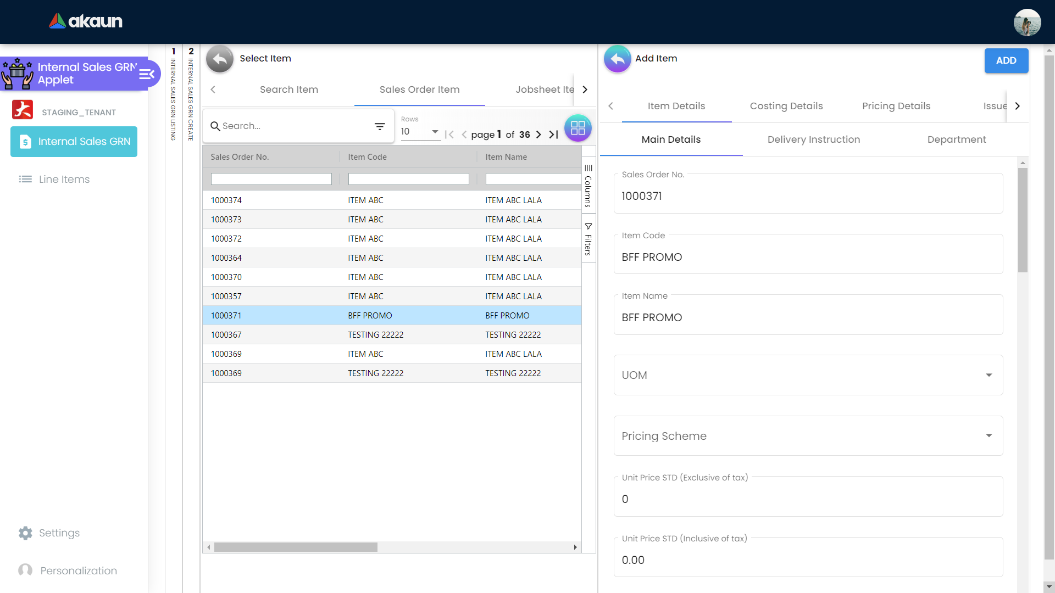Open Internal Sales GRN sidebar item
The image size is (1055, 593).
tap(74, 142)
